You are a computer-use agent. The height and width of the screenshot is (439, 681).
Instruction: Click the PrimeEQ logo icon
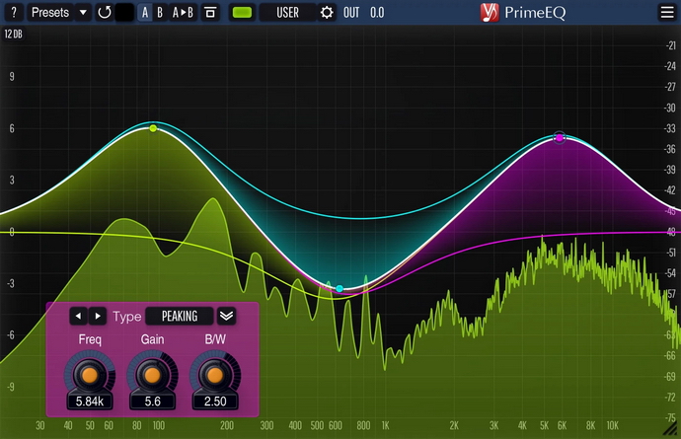(490, 12)
